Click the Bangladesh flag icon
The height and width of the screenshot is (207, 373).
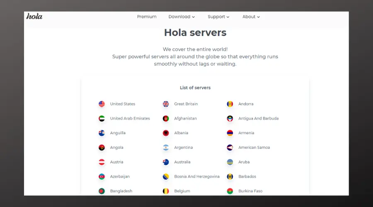[x=102, y=191]
